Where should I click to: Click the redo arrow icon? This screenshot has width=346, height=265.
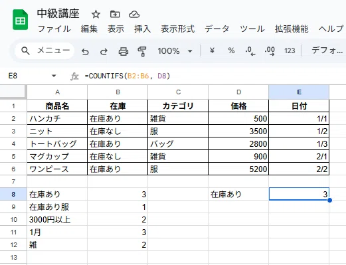[x=104, y=52]
